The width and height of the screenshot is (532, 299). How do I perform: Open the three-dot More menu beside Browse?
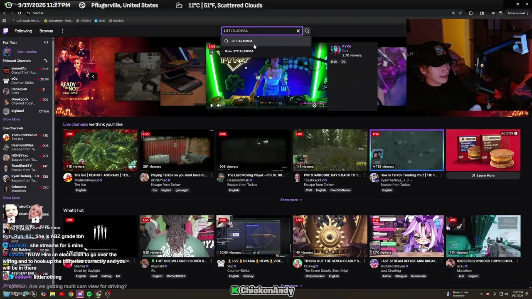click(x=62, y=31)
